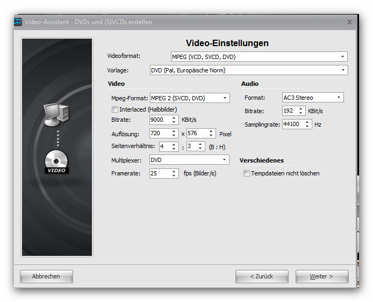Click the VIDEO disc icon
The height and width of the screenshot is (302, 373).
pyautogui.click(x=56, y=161)
